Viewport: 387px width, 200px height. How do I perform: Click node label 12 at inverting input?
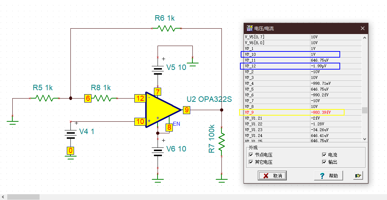point(140,98)
